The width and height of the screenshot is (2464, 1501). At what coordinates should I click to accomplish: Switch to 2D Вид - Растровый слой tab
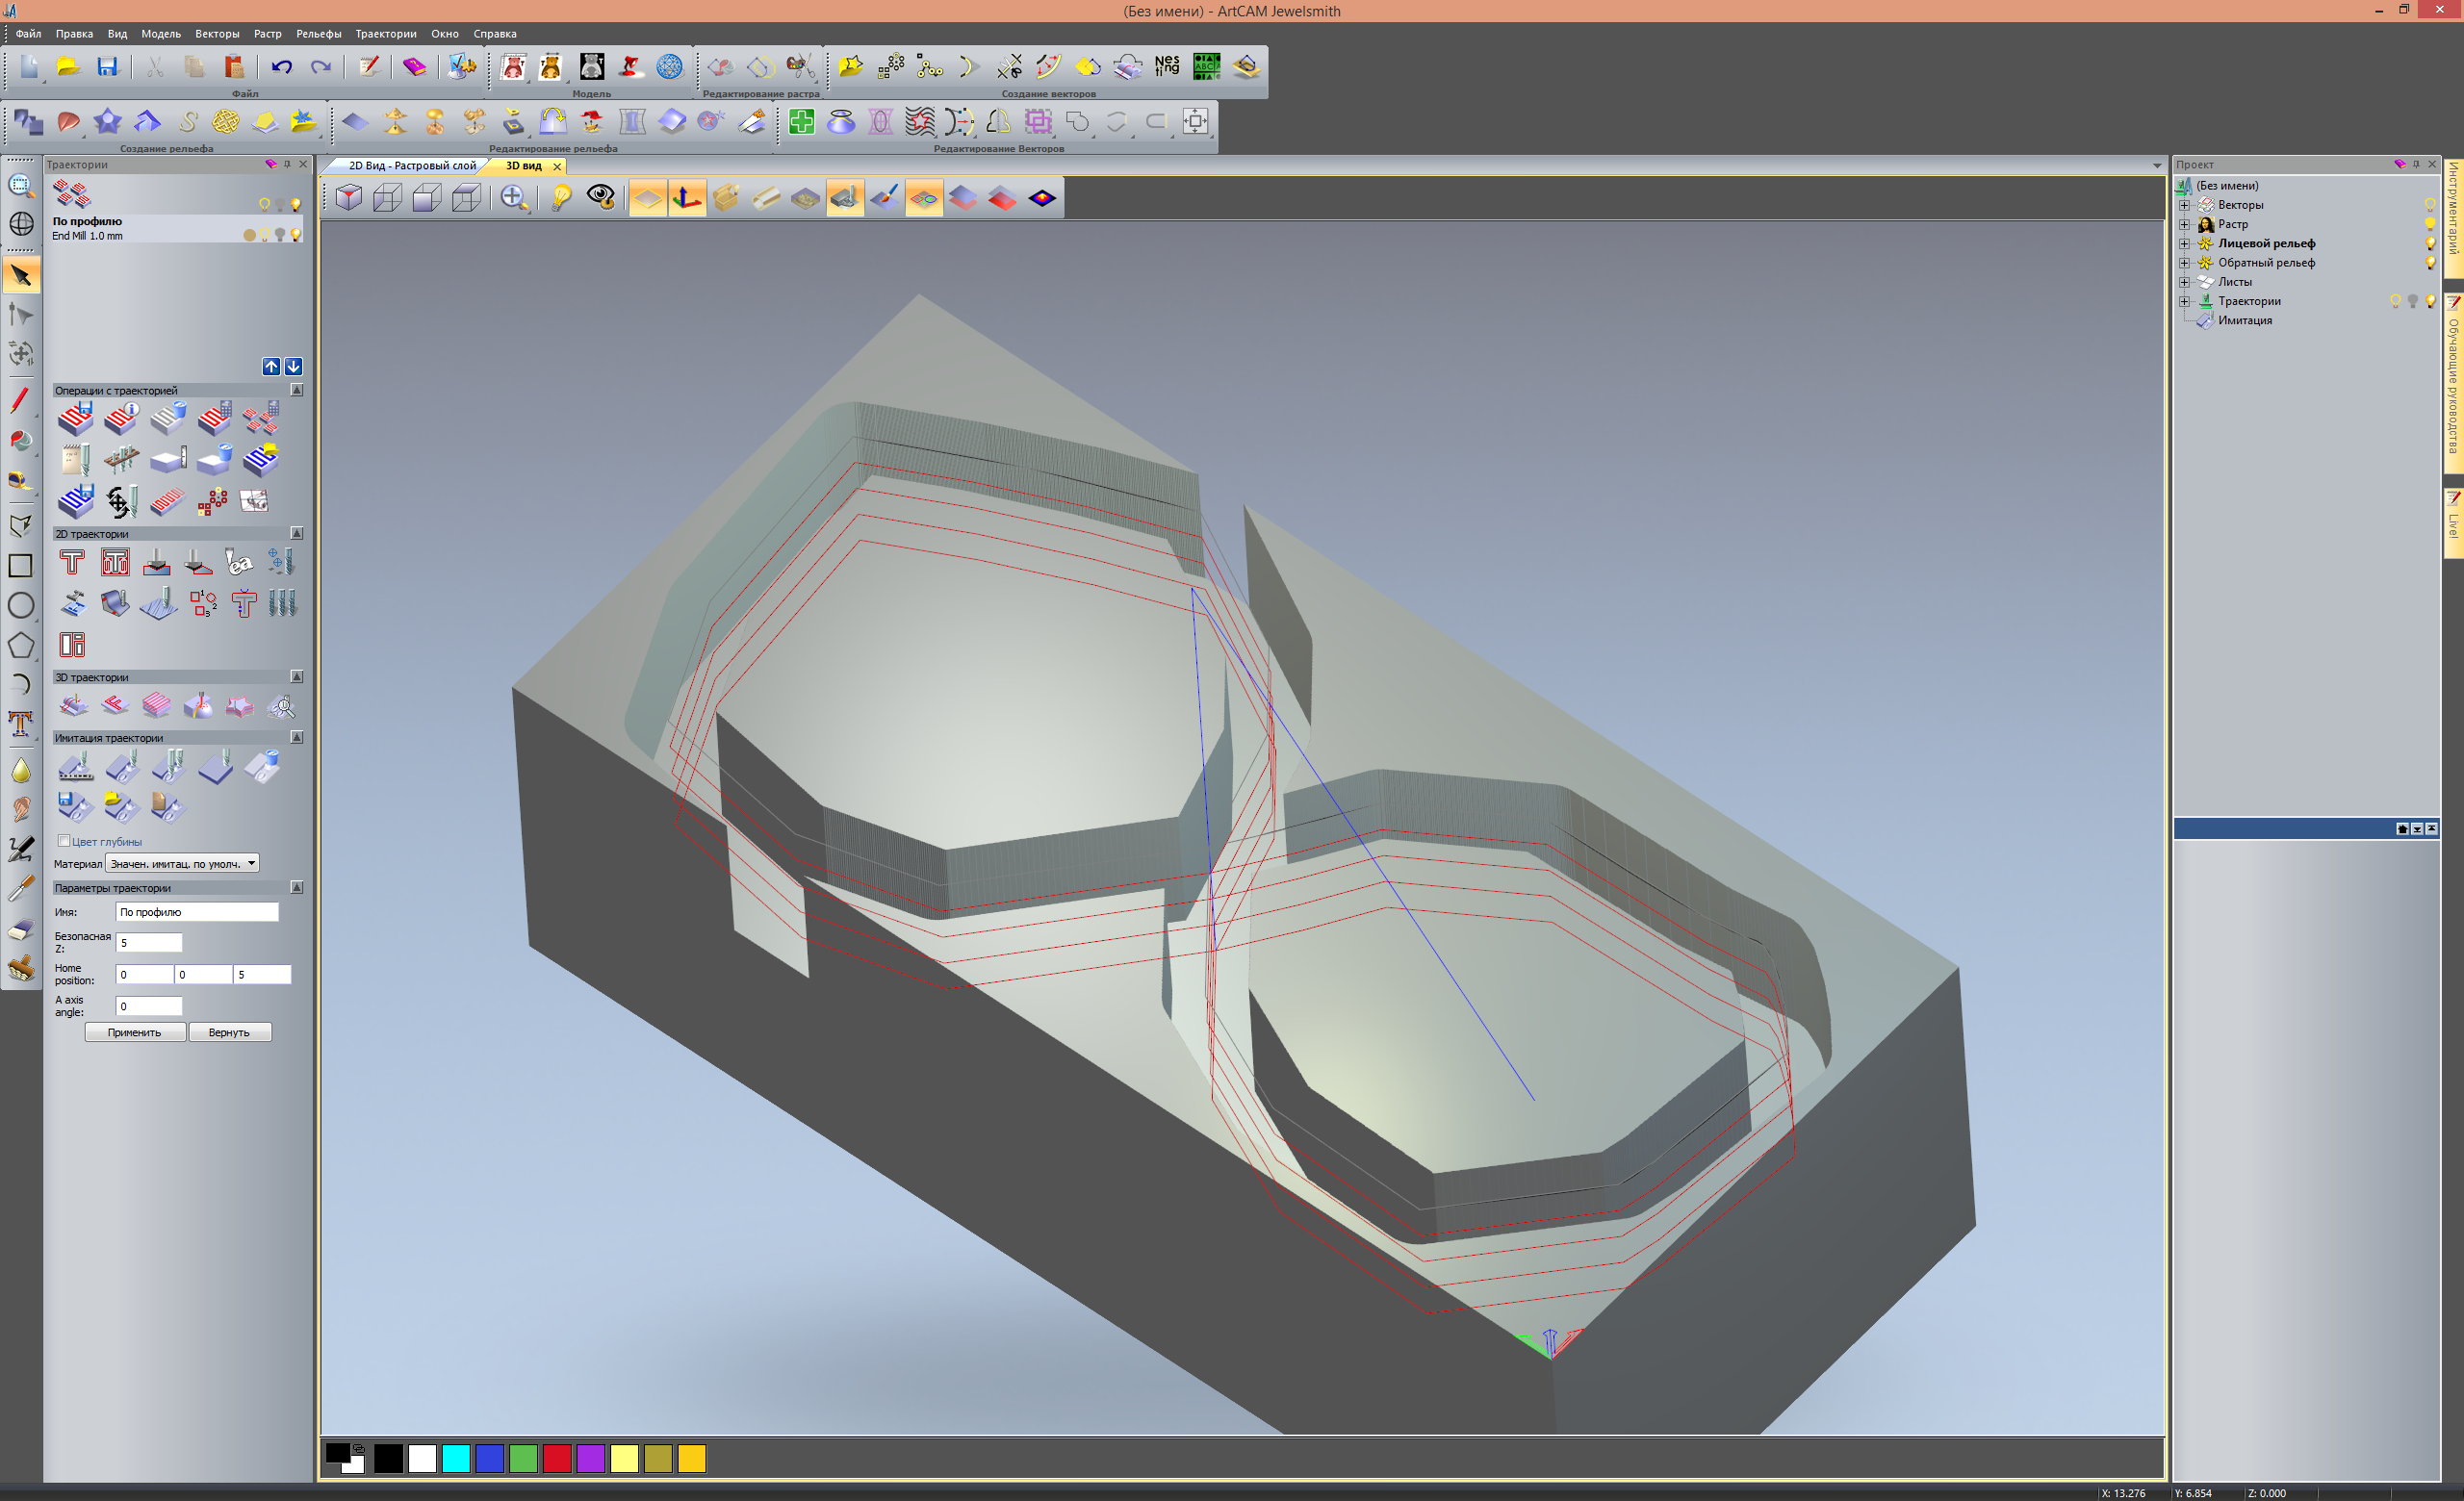coord(411,165)
